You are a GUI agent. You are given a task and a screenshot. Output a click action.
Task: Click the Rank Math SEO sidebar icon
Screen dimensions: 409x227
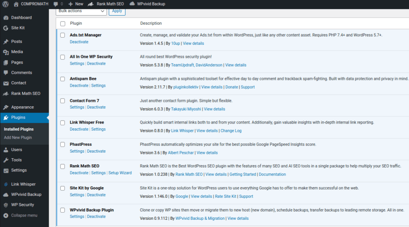point(6,94)
